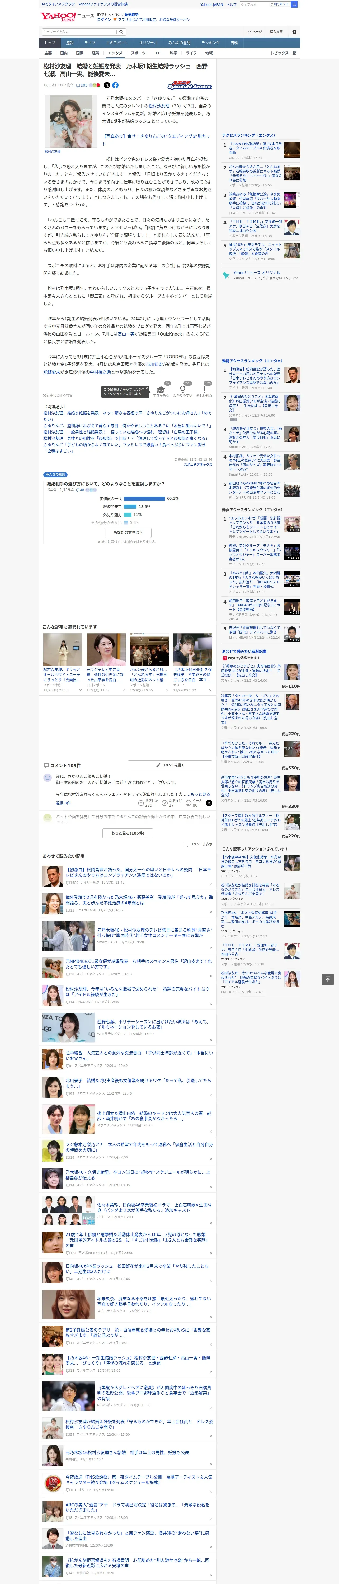Click back-to-top arrow button
This screenshot has height=1584, width=339.
tap(328, 979)
